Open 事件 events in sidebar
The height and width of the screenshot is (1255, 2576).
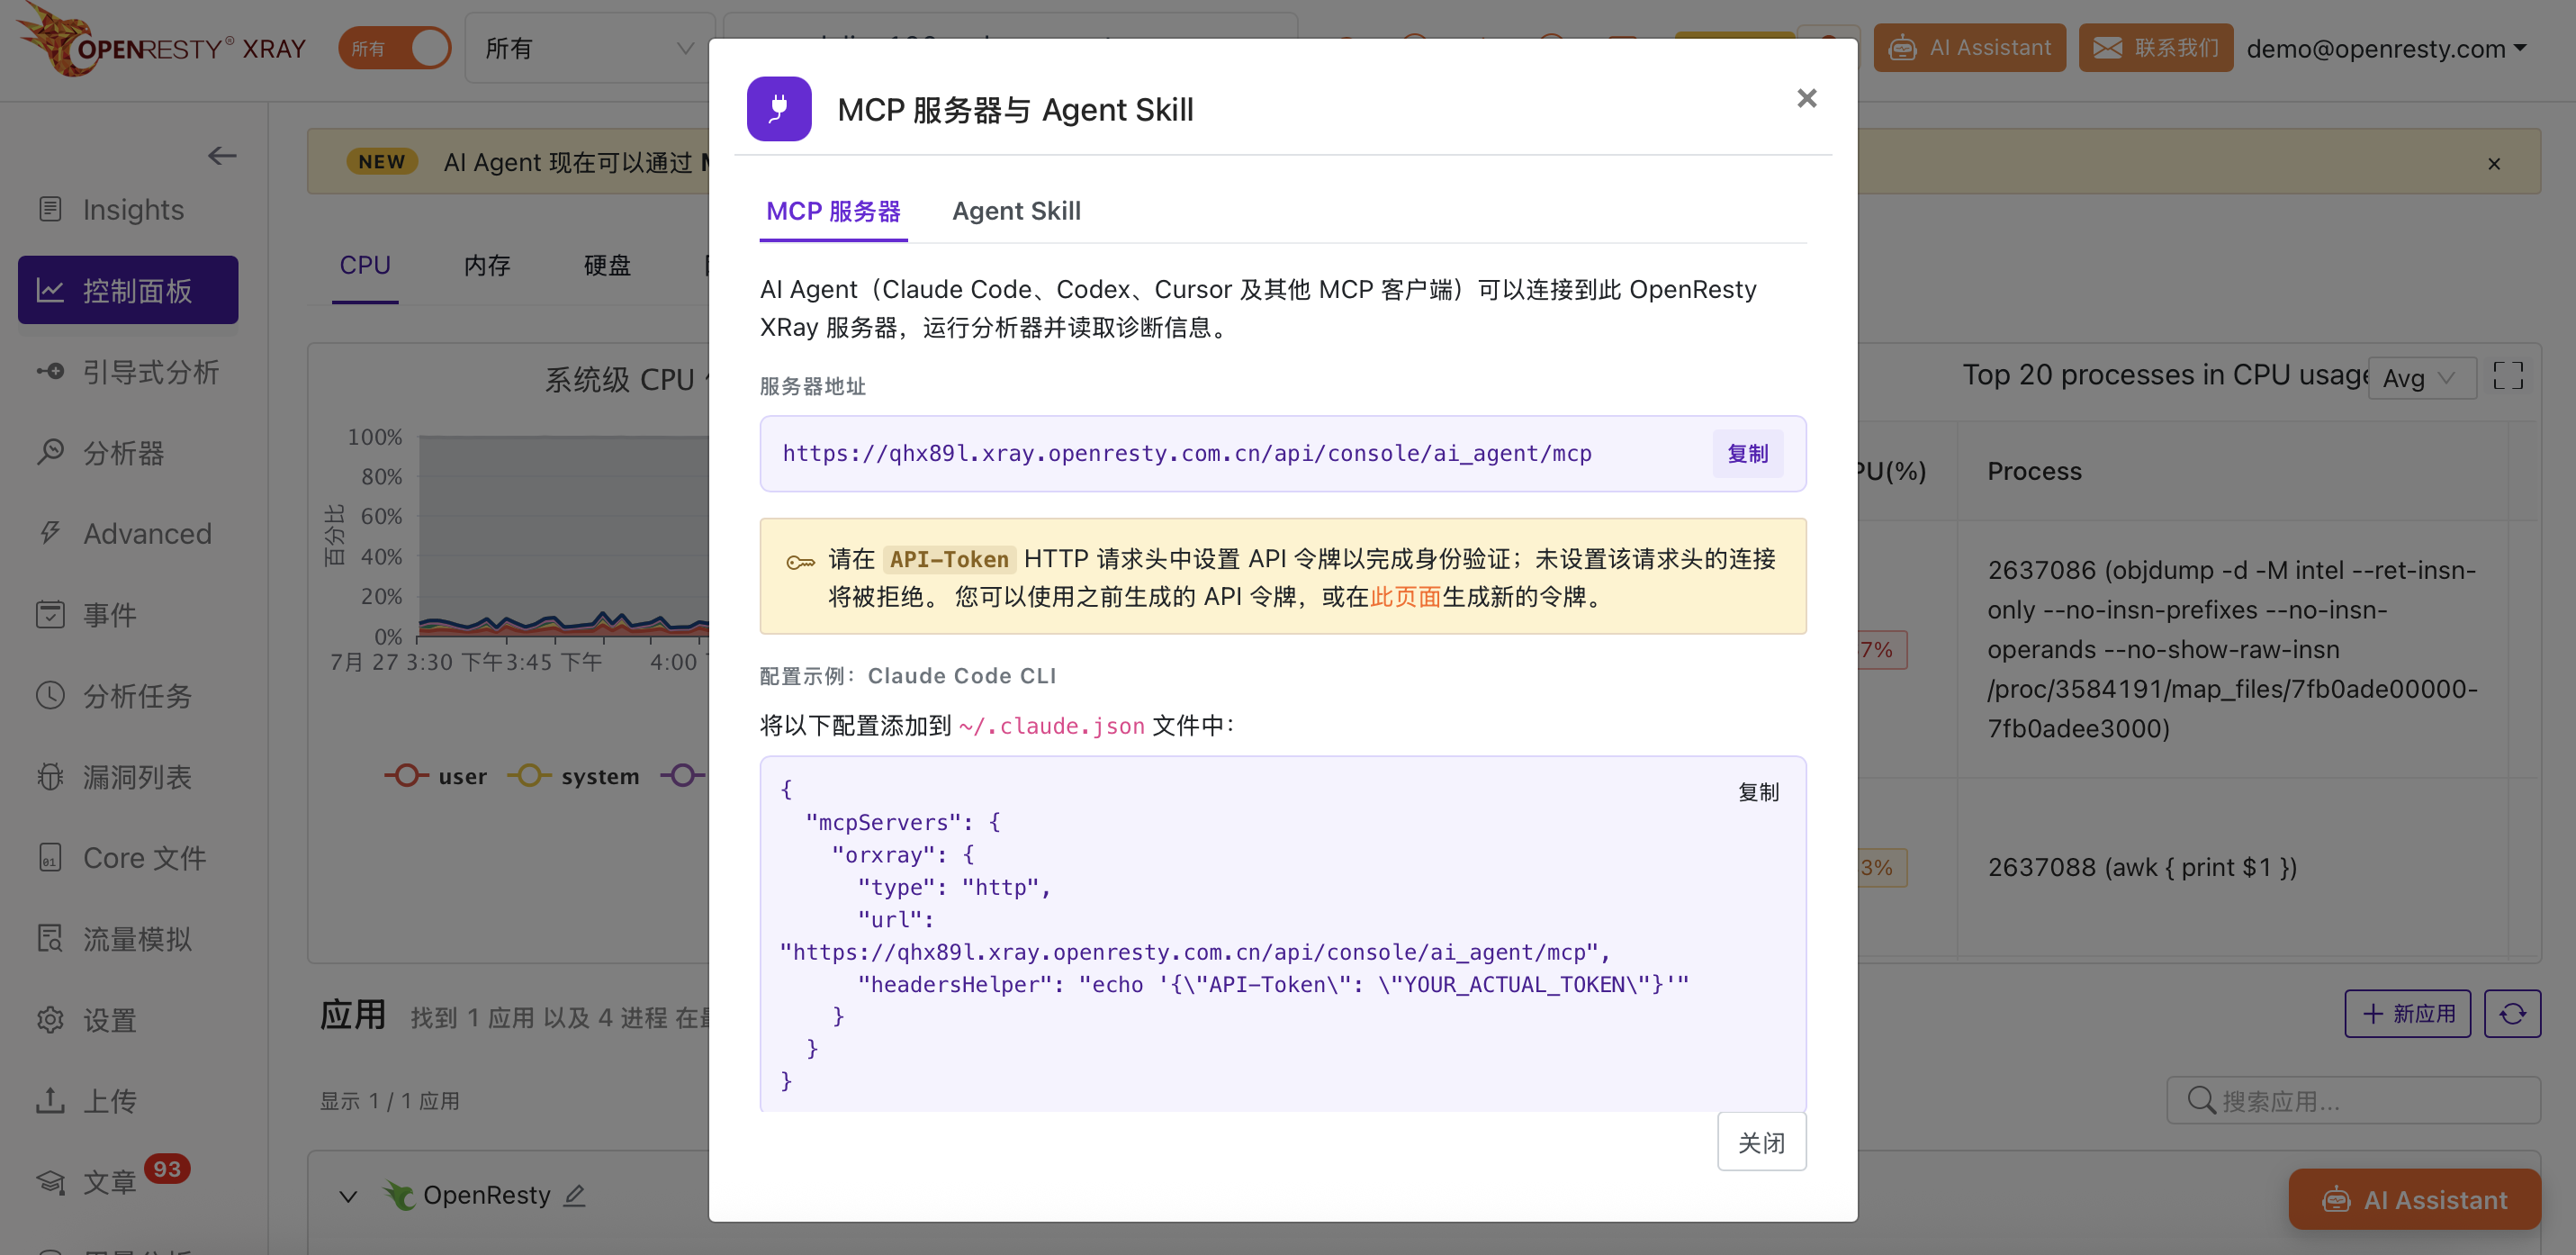pyautogui.click(x=110, y=615)
